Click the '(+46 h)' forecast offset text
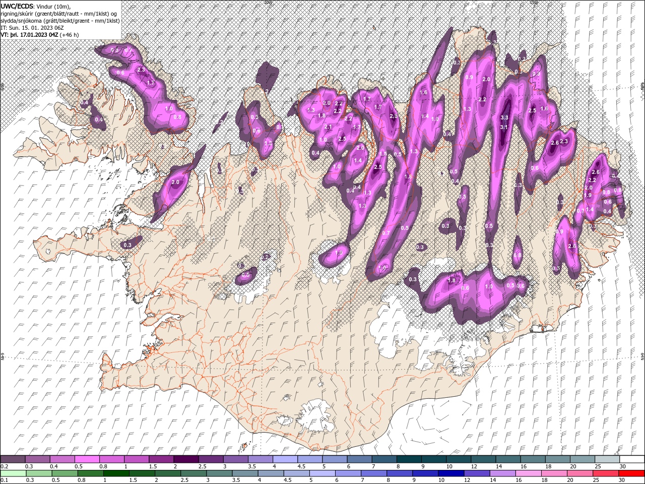 tap(69, 35)
